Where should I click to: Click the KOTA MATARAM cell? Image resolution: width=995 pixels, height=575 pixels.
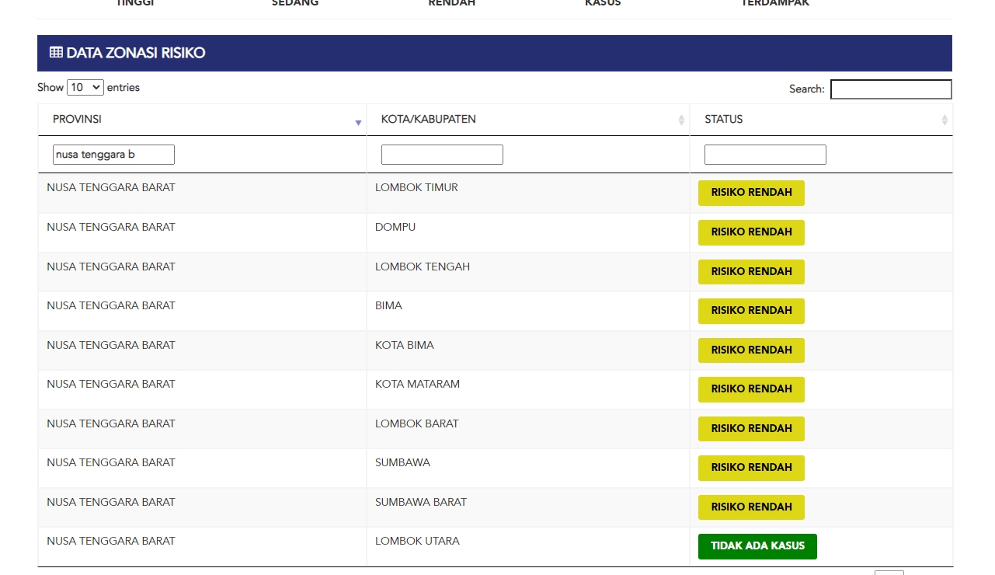pos(527,389)
